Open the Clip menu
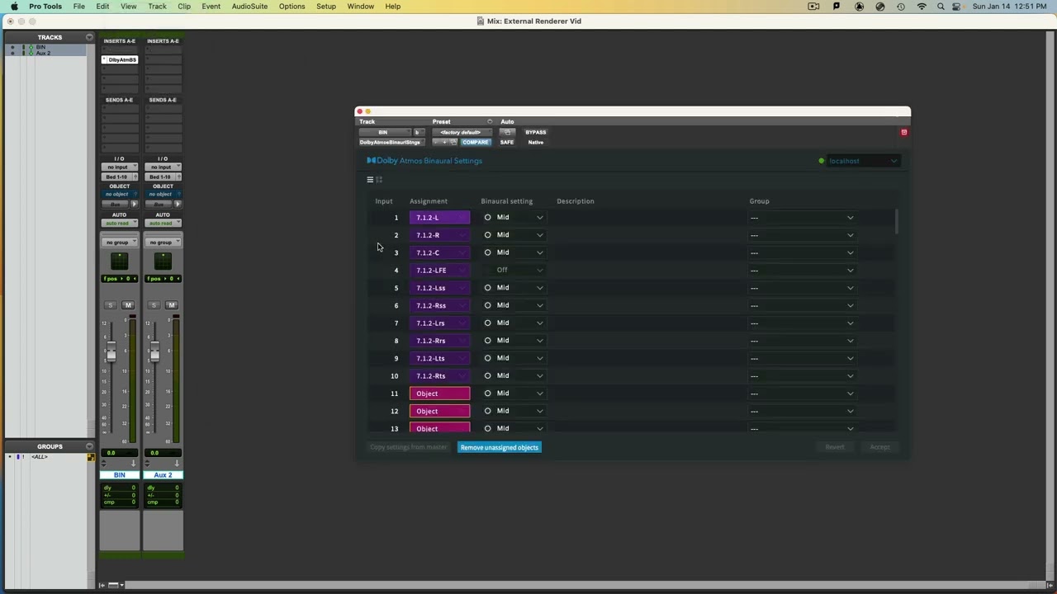Viewport: 1057px width, 594px height. (x=184, y=7)
